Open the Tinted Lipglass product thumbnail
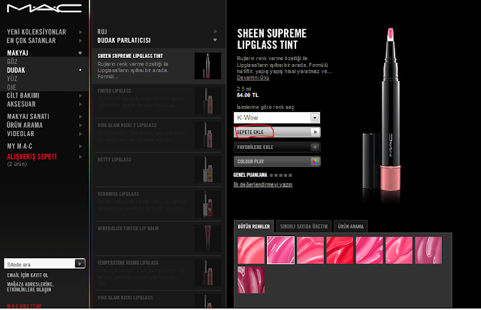 tap(207, 101)
